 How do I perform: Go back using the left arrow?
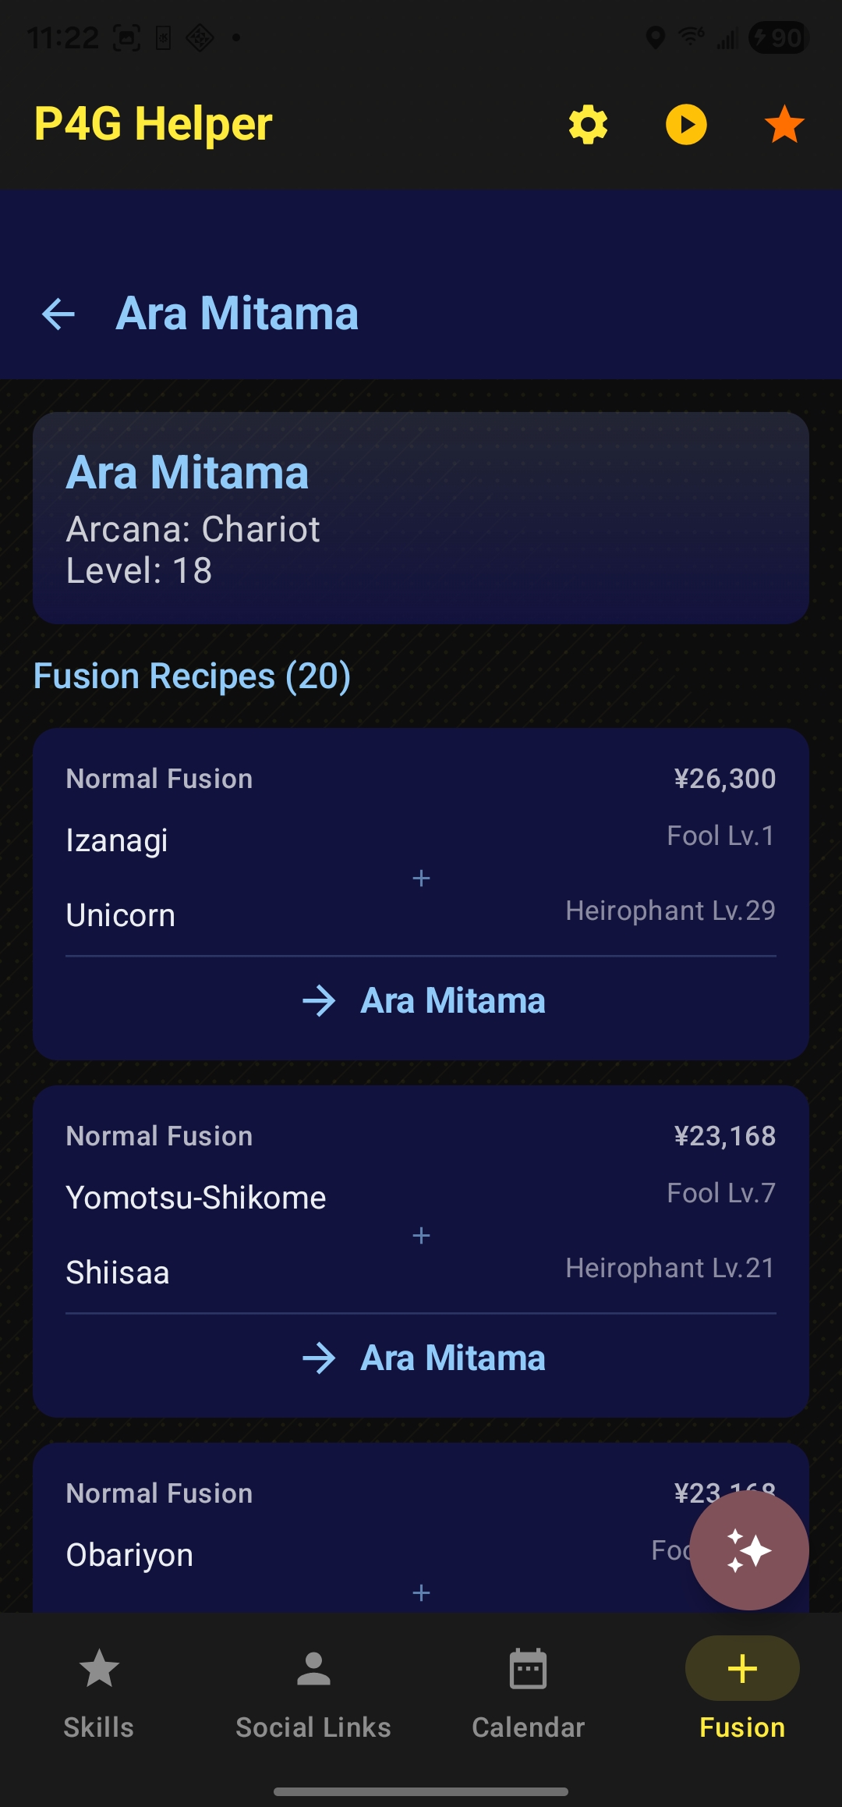(x=58, y=314)
